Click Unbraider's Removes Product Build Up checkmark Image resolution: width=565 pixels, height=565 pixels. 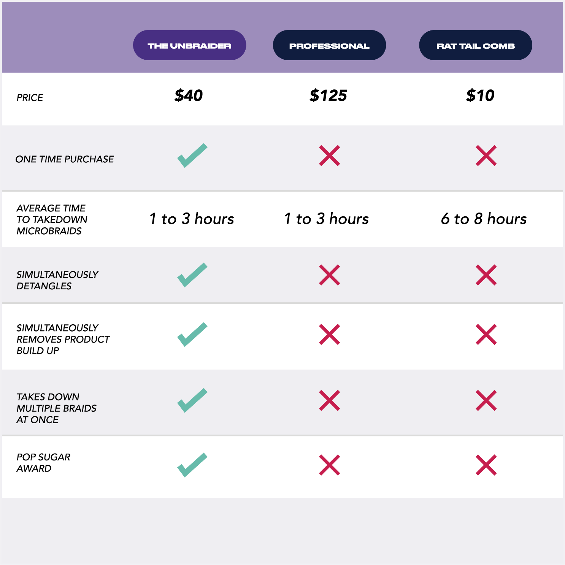point(192,335)
